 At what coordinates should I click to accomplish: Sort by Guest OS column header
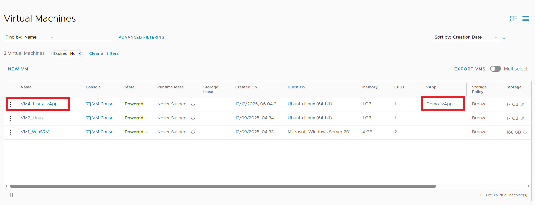pyautogui.click(x=296, y=87)
